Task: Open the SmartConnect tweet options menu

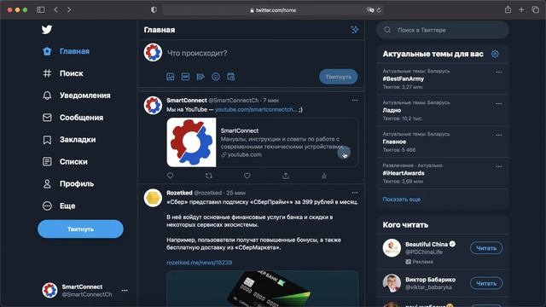Action: point(355,101)
